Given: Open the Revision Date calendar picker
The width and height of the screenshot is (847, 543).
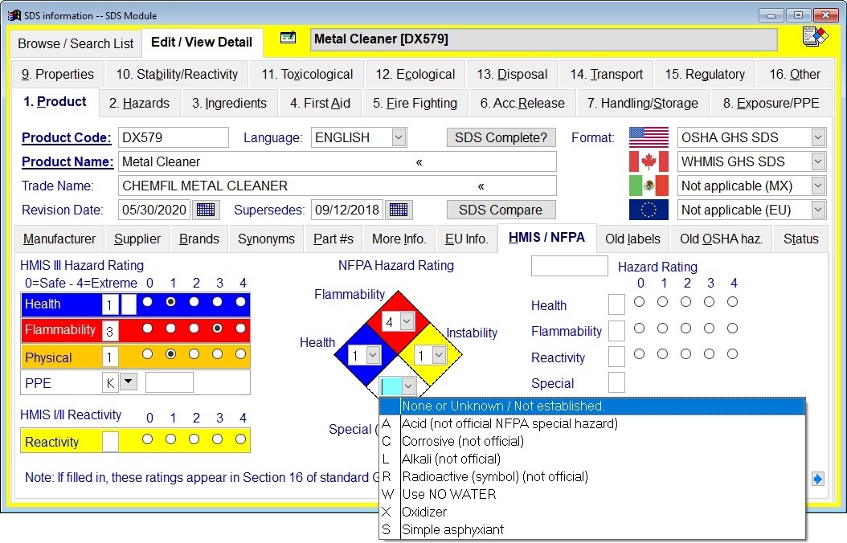Looking at the screenshot, I should [206, 210].
